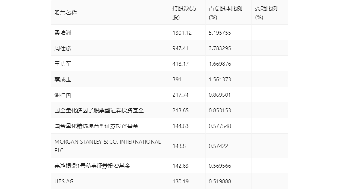Click the 1301.12 shares value
The image size is (339, 189).
[x=182, y=33]
